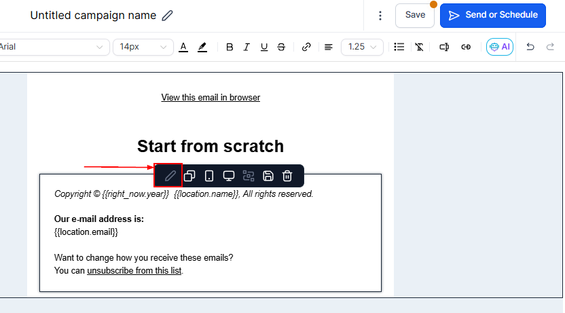Insert a custom value merge field
The image size is (565, 313).
point(444,47)
